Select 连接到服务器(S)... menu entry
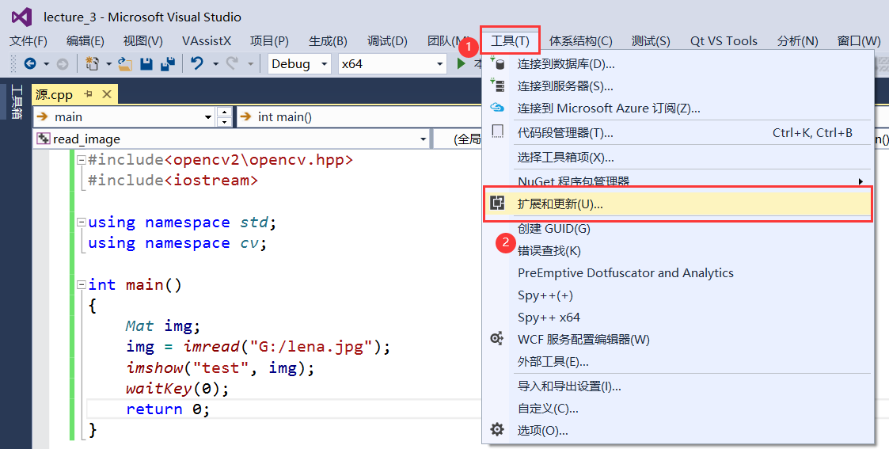Viewport: 889px width, 449px height. [678, 86]
